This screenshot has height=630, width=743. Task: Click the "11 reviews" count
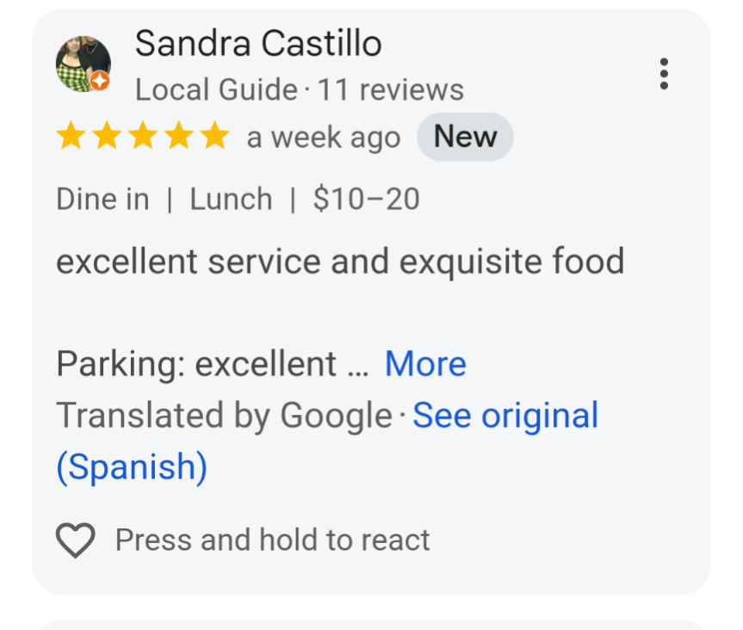click(x=391, y=90)
